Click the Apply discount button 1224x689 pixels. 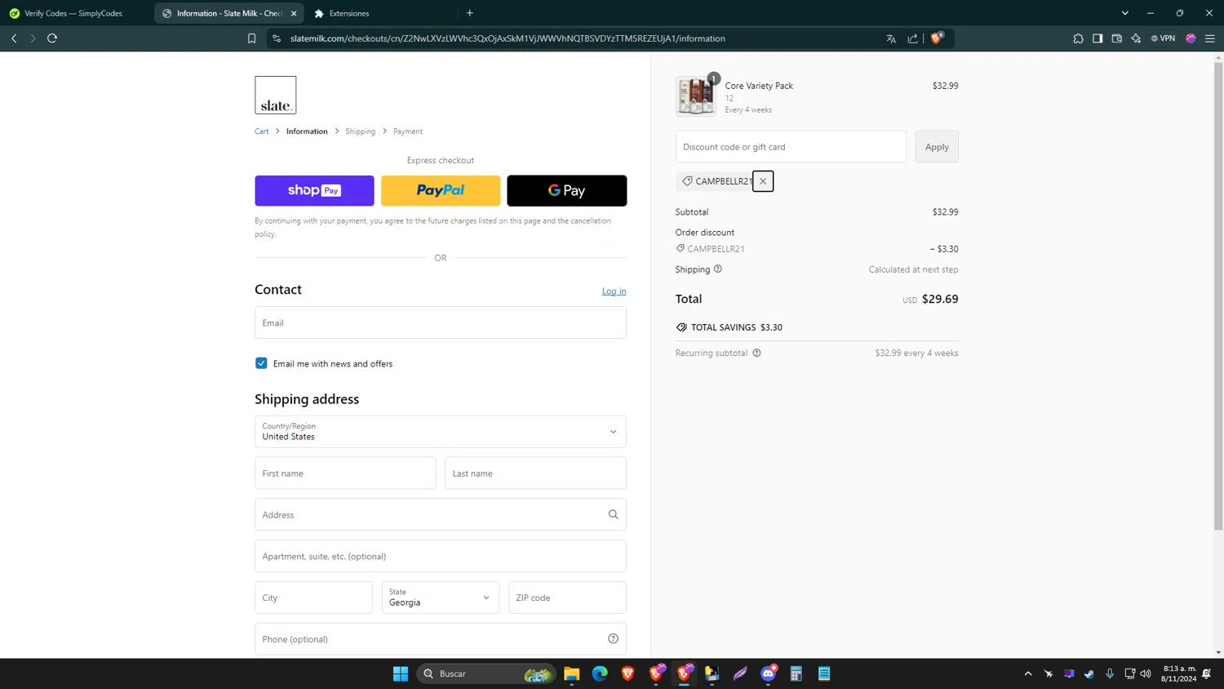[937, 147]
